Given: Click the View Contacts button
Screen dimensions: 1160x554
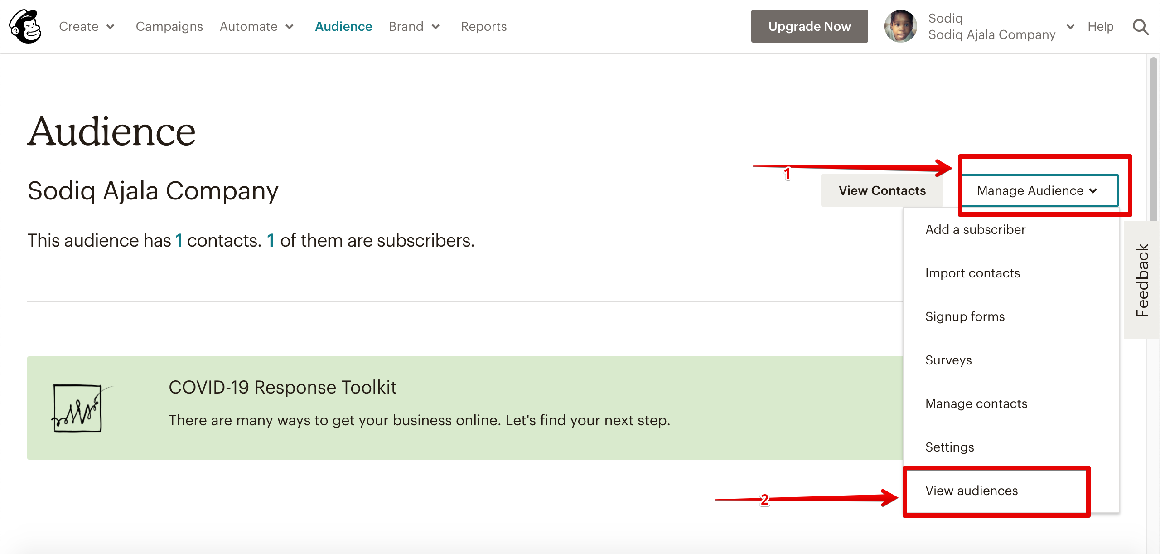Looking at the screenshot, I should [882, 190].
